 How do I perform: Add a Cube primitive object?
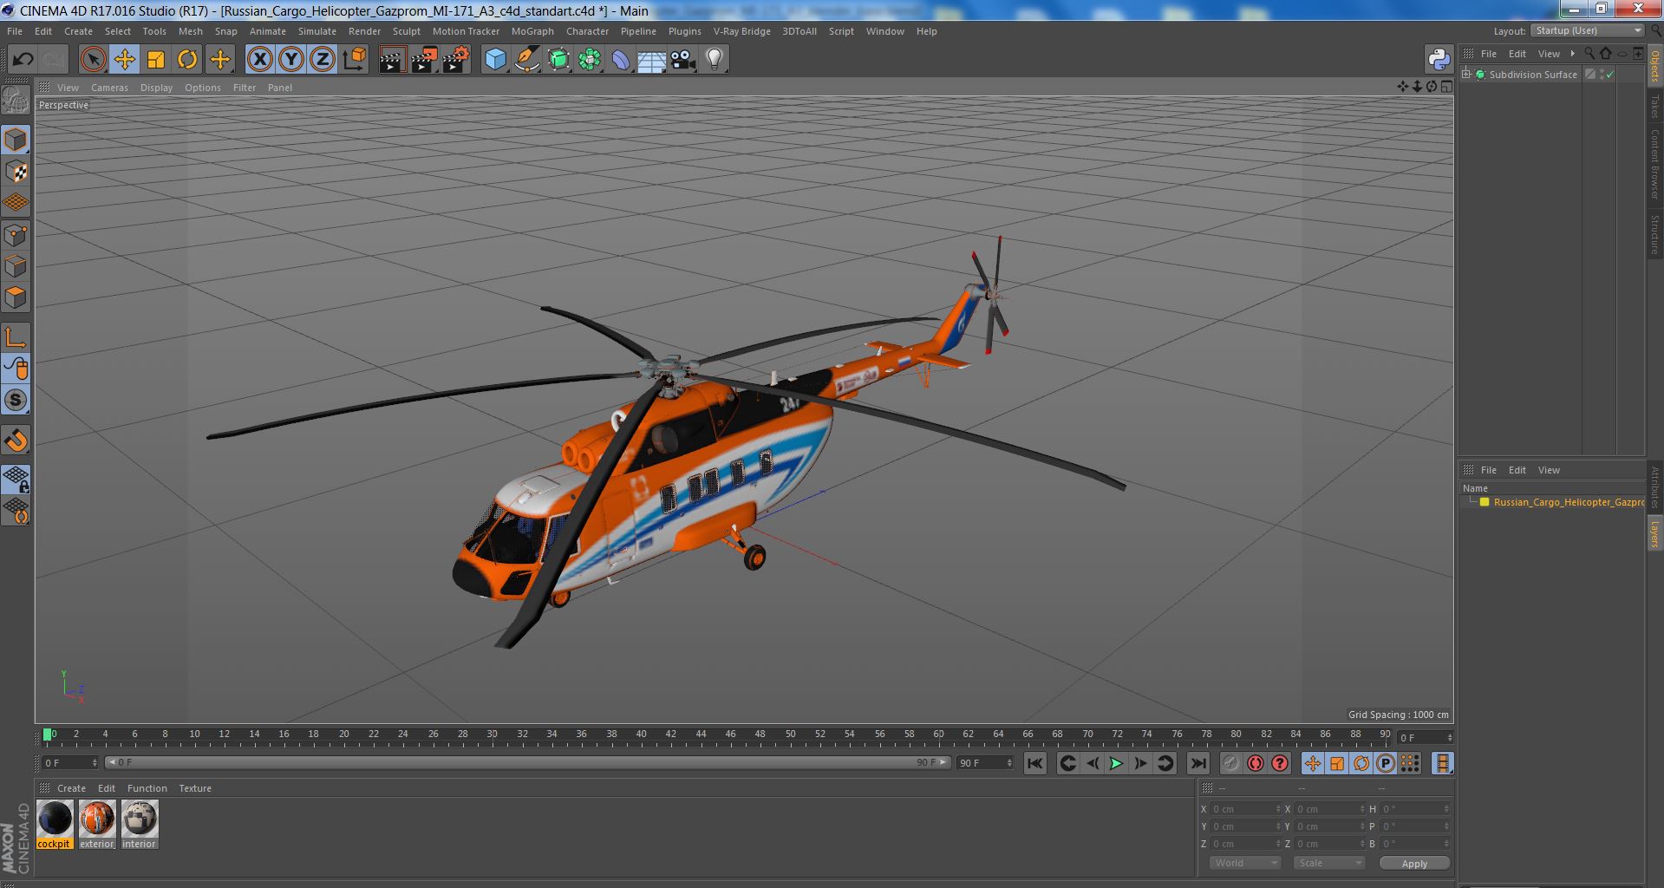pos(495,60)
